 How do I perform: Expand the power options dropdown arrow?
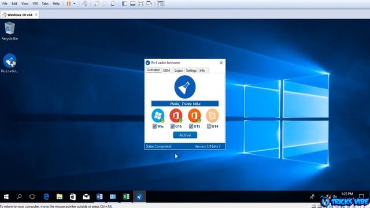(75, 3)
